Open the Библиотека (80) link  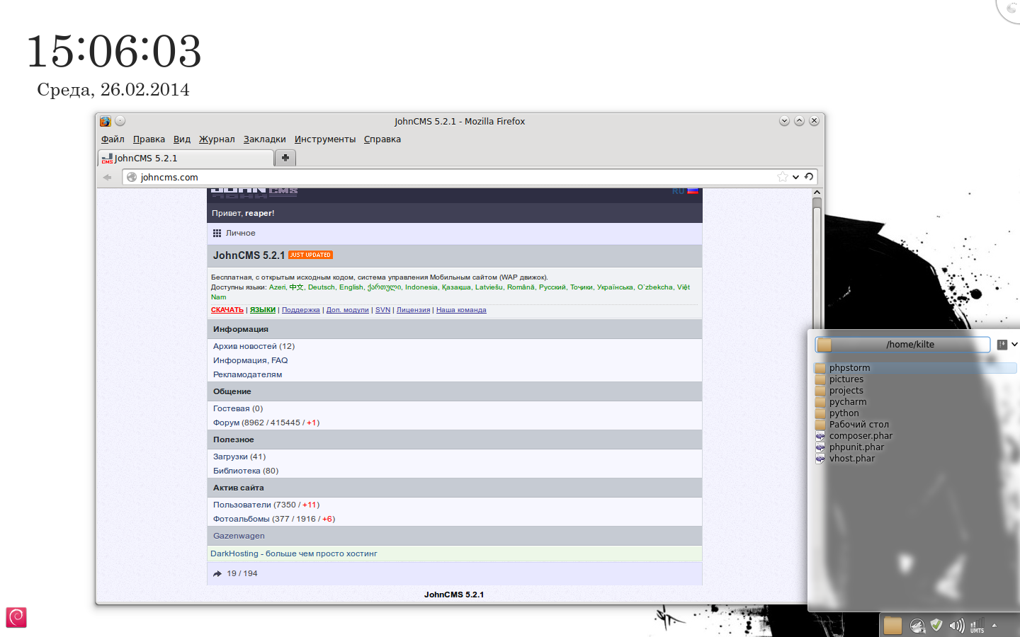point(246,471)
